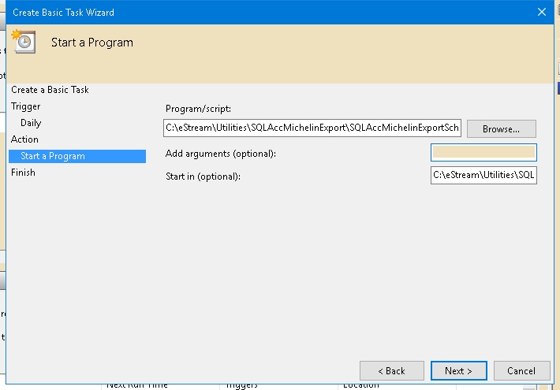The height and width of the screenshot is (390, 560).
Task: Select the Daily sub-step
Action: [31, 123]
